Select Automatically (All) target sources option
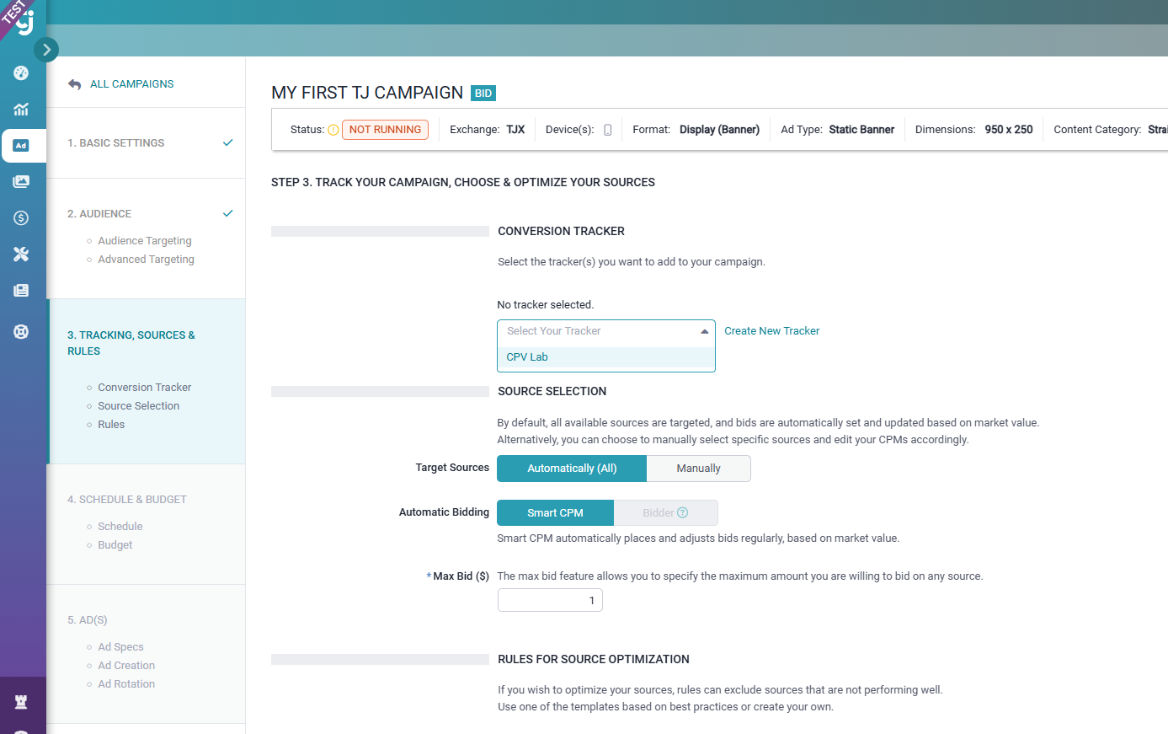1168x734 pixels. pos(572,468)
